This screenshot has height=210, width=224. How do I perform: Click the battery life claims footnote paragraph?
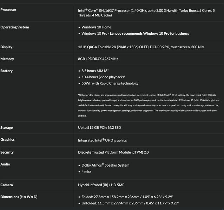click(148, 105)
